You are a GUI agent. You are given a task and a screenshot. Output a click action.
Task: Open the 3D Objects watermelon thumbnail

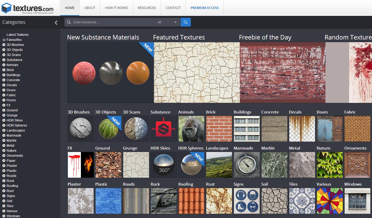108,129
